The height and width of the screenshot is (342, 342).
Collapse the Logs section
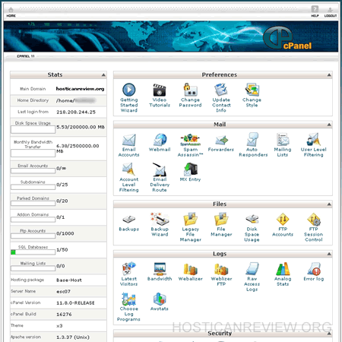tap(329, 254)
